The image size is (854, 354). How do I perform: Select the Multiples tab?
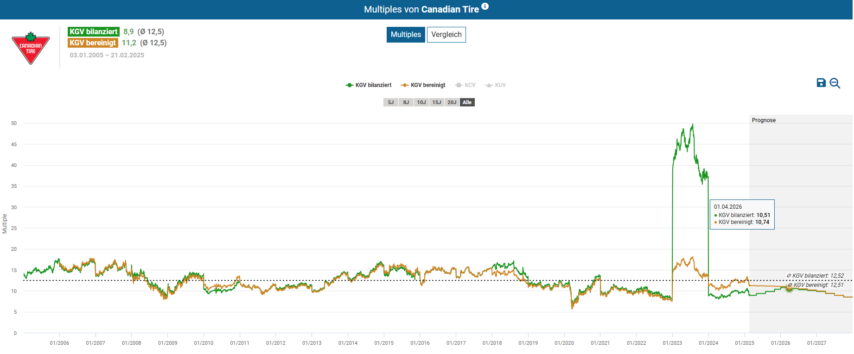point(406,35)
